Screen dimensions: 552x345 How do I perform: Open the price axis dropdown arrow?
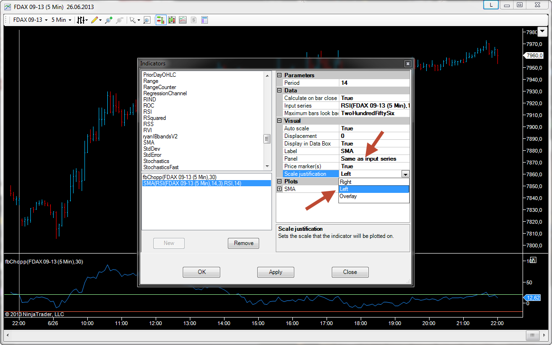pos(543,31)
